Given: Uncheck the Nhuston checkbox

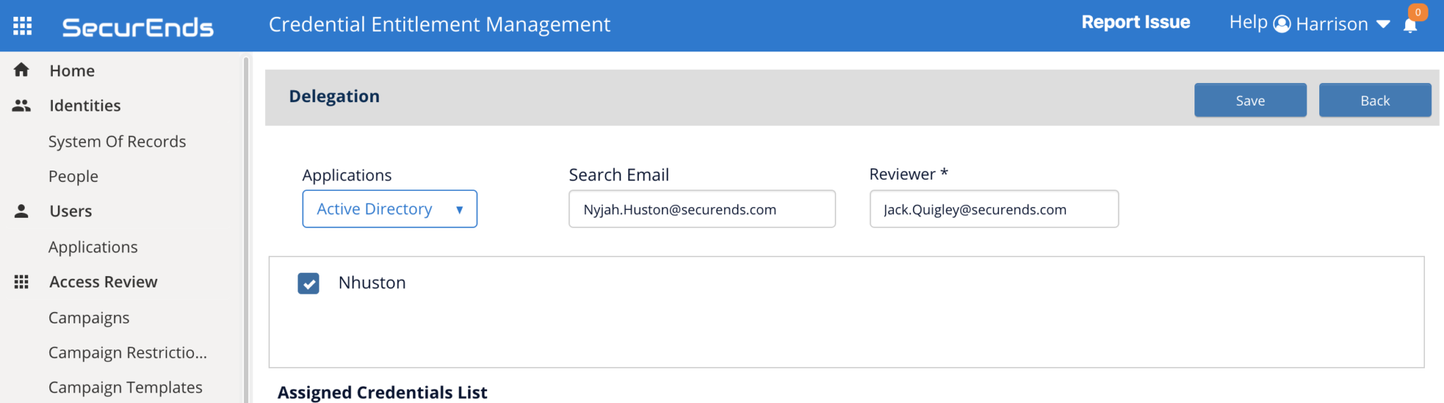Looking at the screenshot, I should tap(308, 283).
